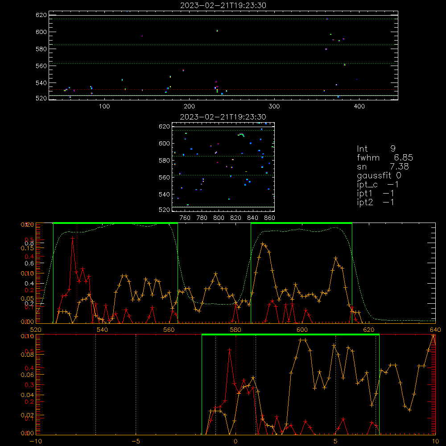The image size is (446, 446).
Task: Click orange y-axis label 0.15 on profile plot
Action: coord(27,248)
